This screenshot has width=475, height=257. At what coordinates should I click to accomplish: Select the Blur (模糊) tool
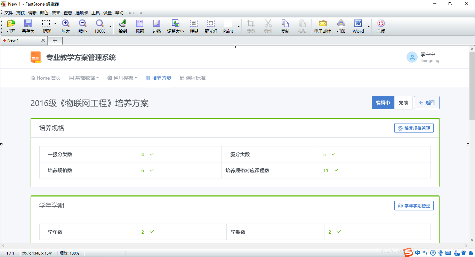pyautogui.click(x=194, y=26)
